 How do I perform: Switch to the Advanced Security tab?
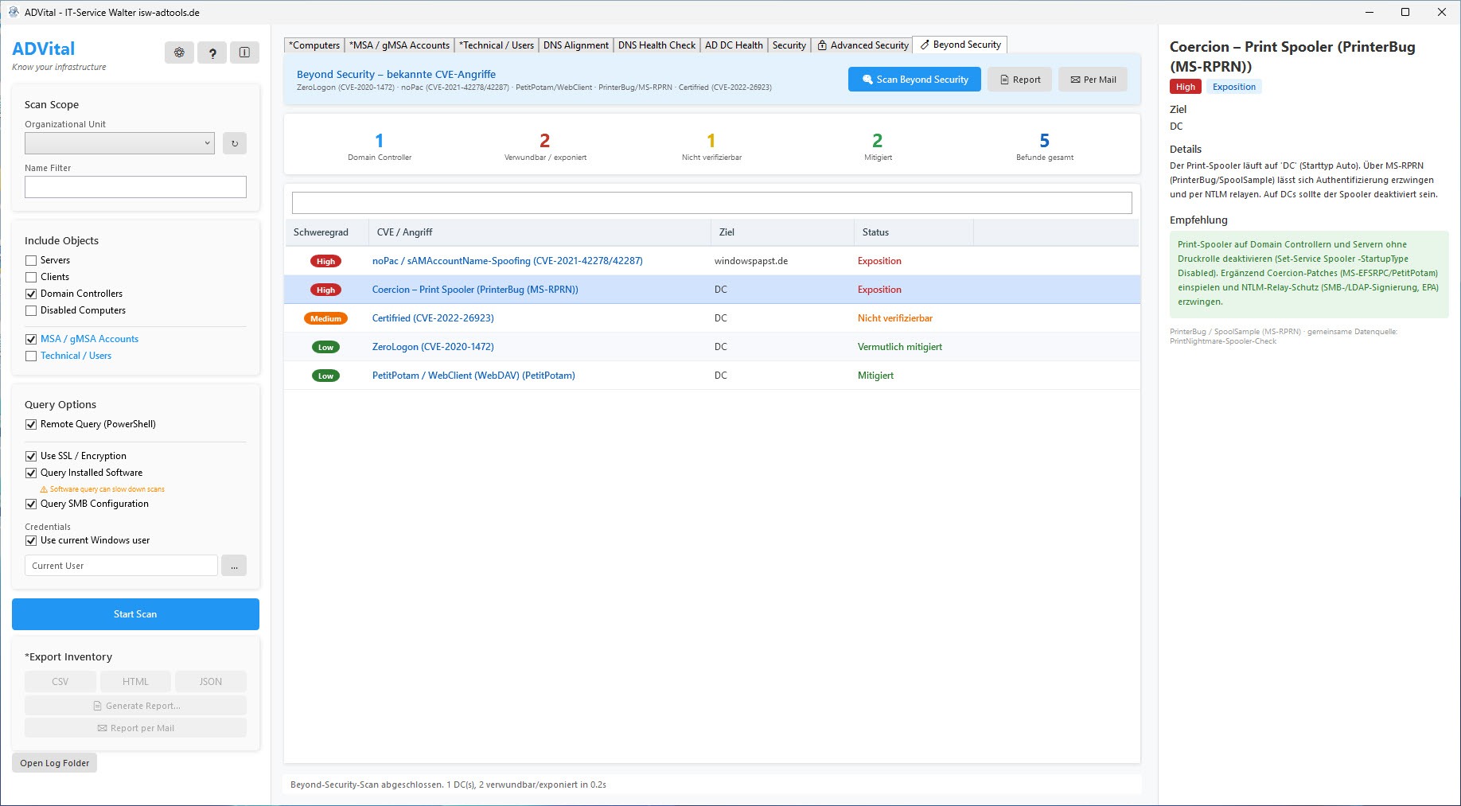(x=863, y=45)
